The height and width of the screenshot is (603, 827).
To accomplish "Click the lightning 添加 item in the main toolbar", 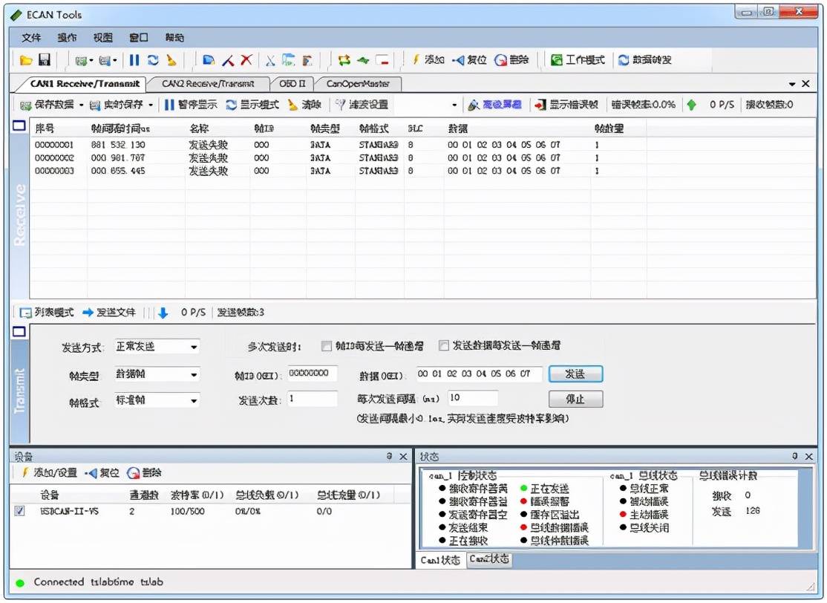I will (428, 60).
